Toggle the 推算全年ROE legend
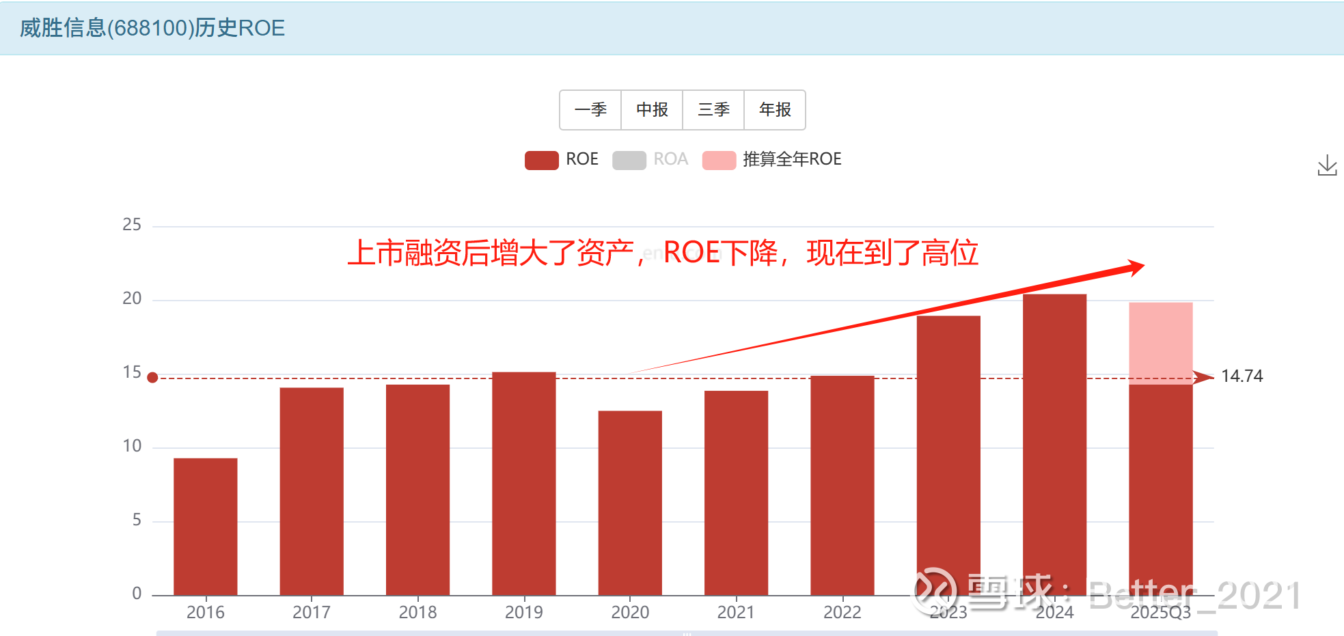The image size is (1344, 636). (772, 160)
